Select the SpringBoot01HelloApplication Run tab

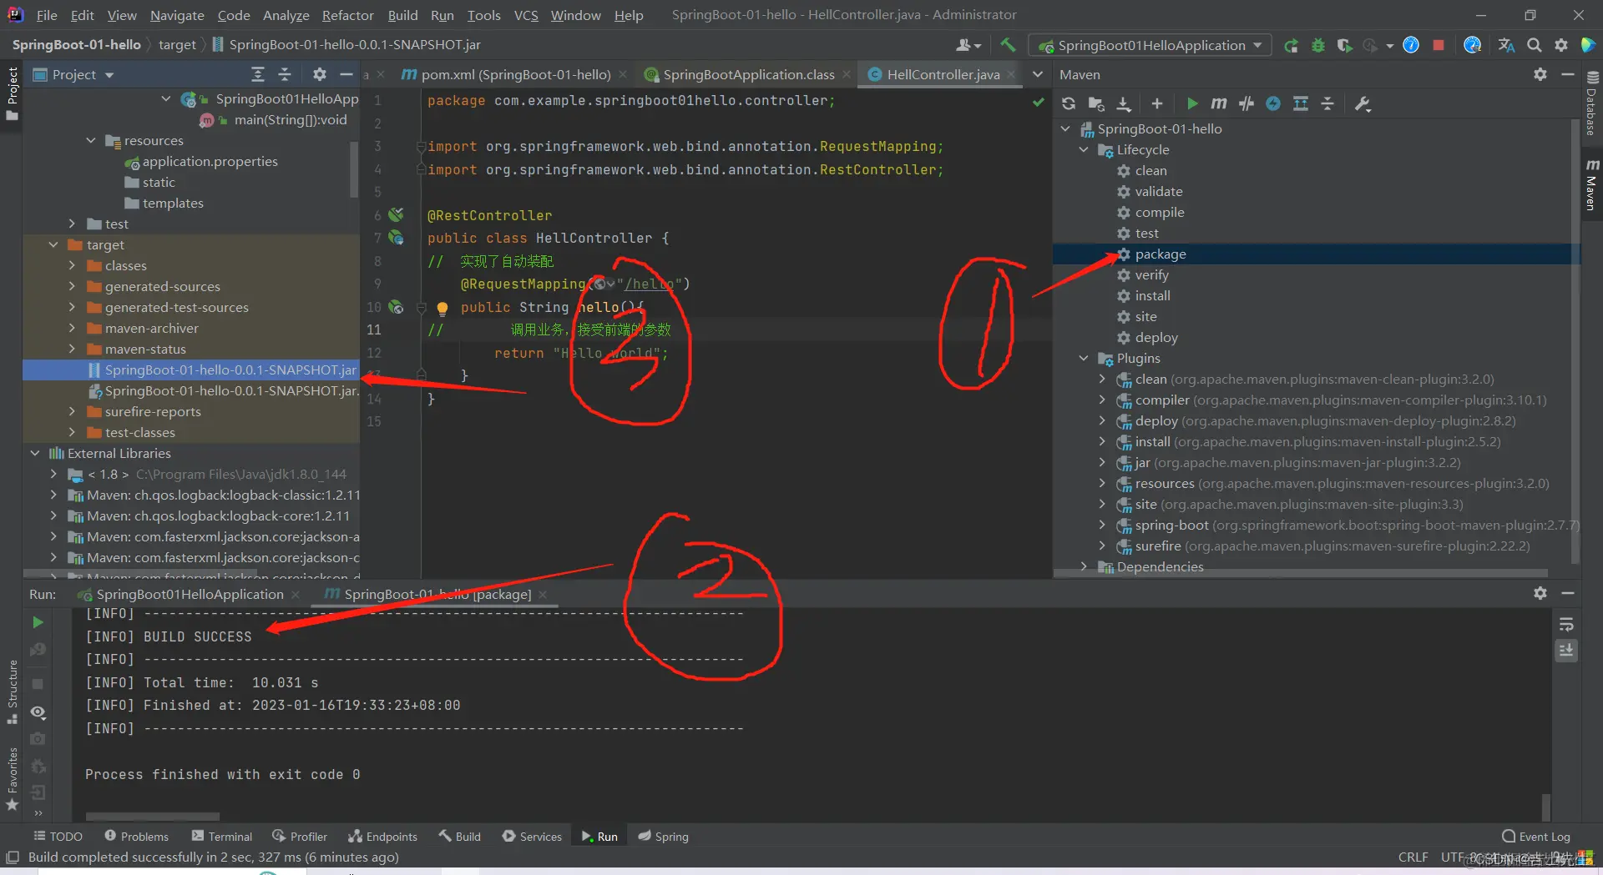point(189,594)
